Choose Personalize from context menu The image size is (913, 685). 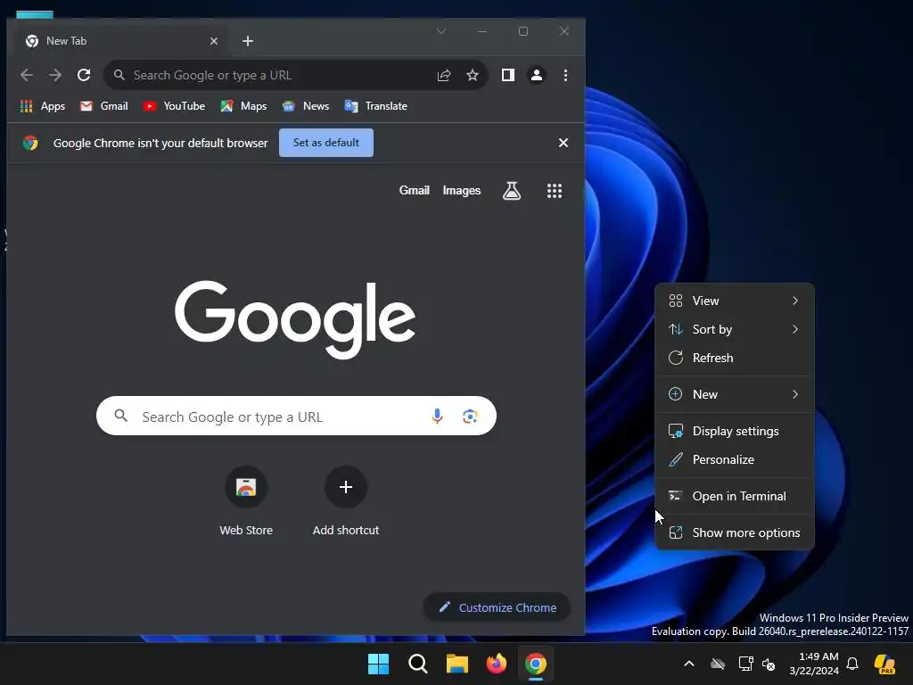tap(735, 459)
